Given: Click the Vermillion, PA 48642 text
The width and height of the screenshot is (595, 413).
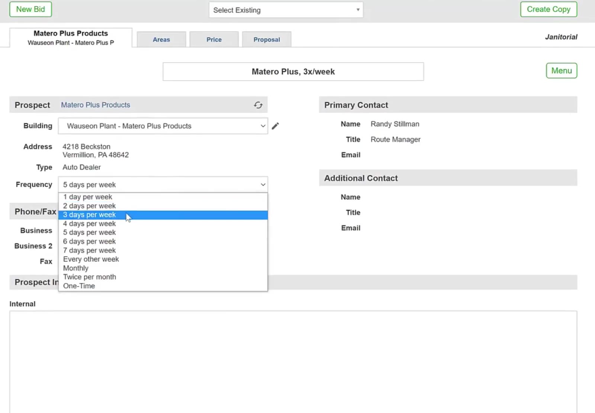Looking at the screenshot, I should point(96,155).
